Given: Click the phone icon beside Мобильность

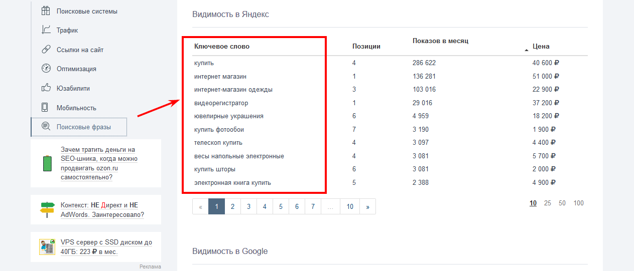Looking at the screenshot, I should (45, 107).
